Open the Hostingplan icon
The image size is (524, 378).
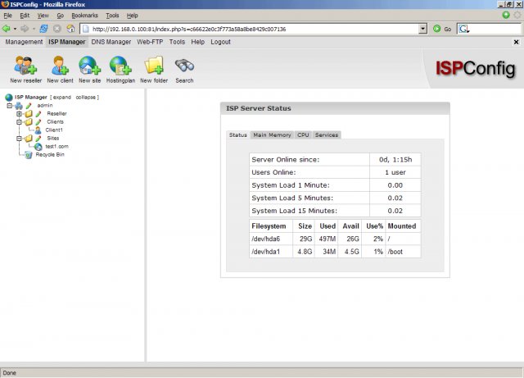point(120,66)
